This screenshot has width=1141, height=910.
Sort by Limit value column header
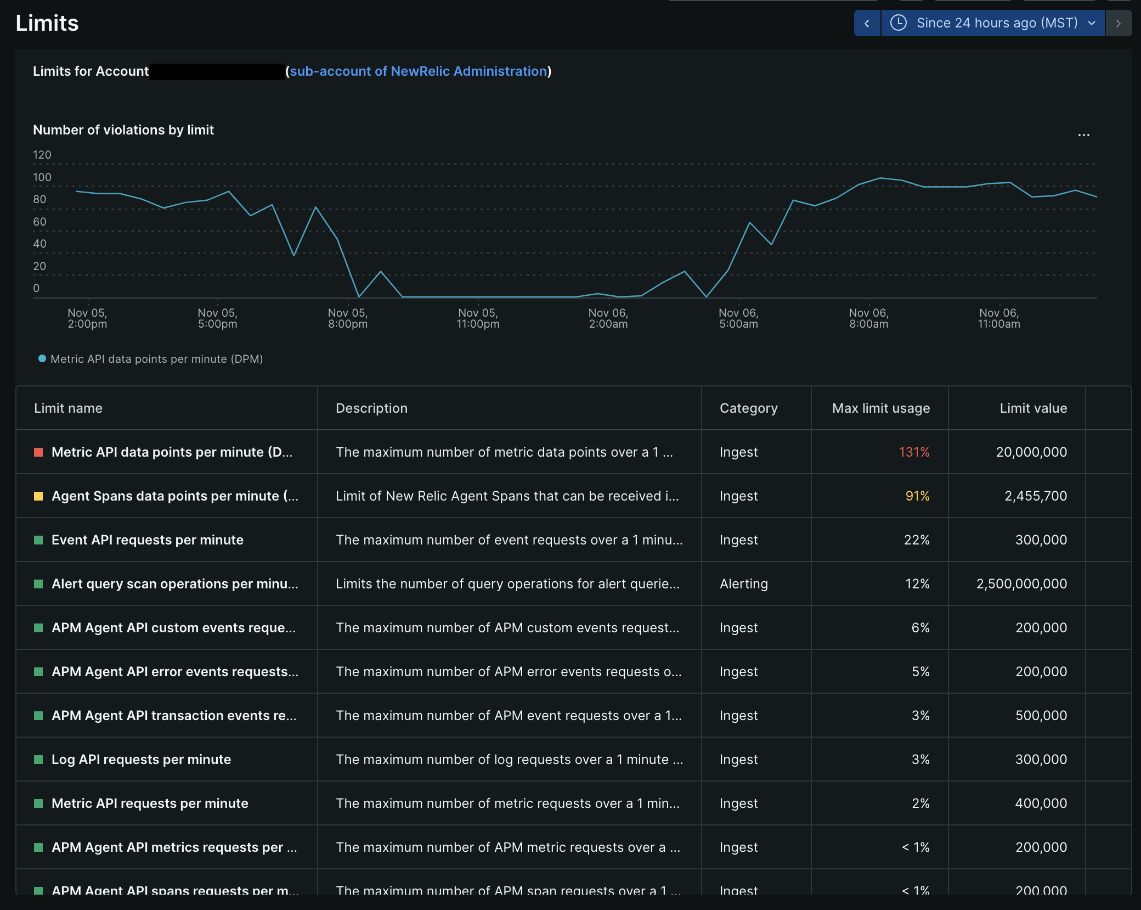pyautogui.click(x=1033, y=408)
